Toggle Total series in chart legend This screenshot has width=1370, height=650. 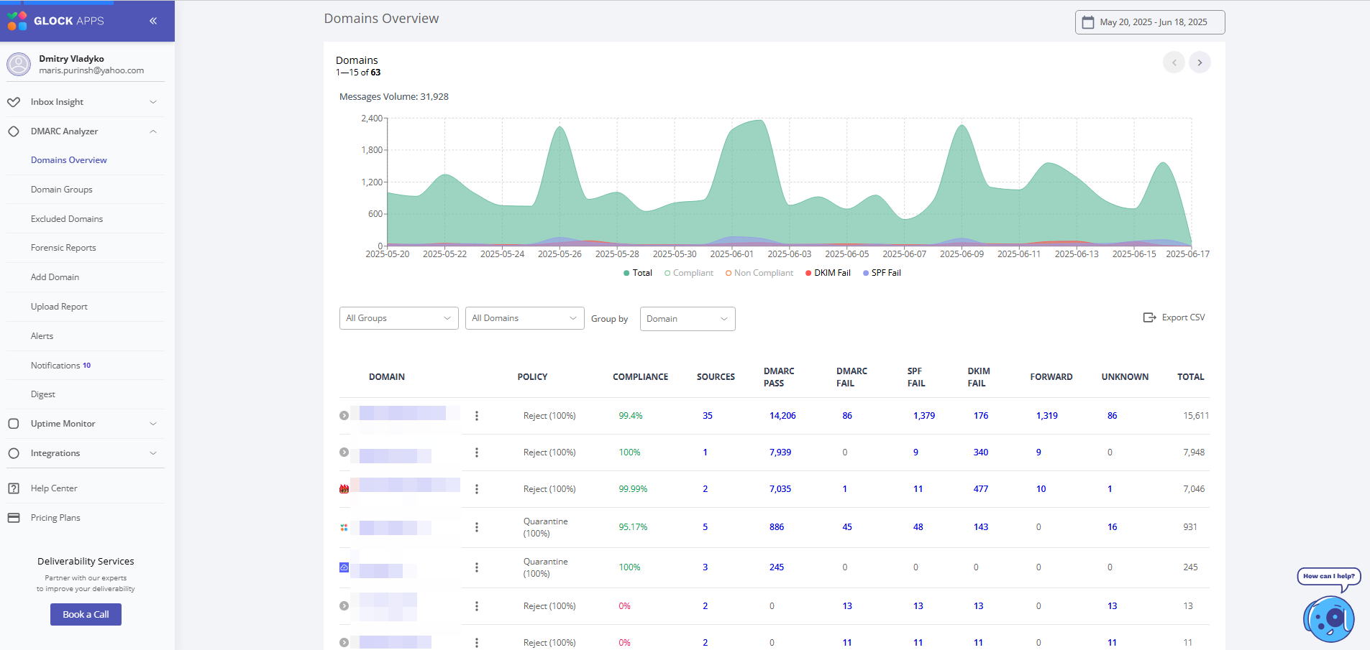[x=637, y=273]
